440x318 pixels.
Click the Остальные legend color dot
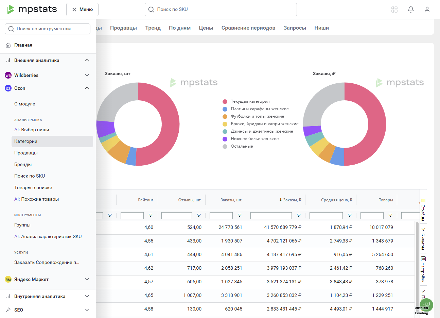(x=225, y=147)
